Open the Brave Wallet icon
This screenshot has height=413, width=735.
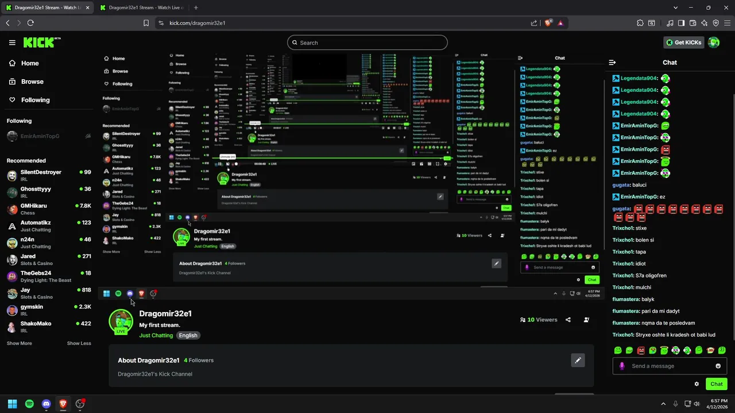693,23
